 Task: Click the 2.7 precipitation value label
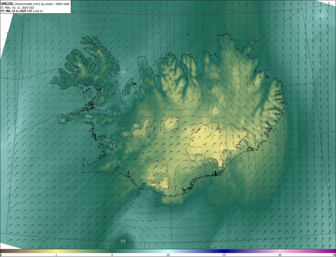[235, 73]
